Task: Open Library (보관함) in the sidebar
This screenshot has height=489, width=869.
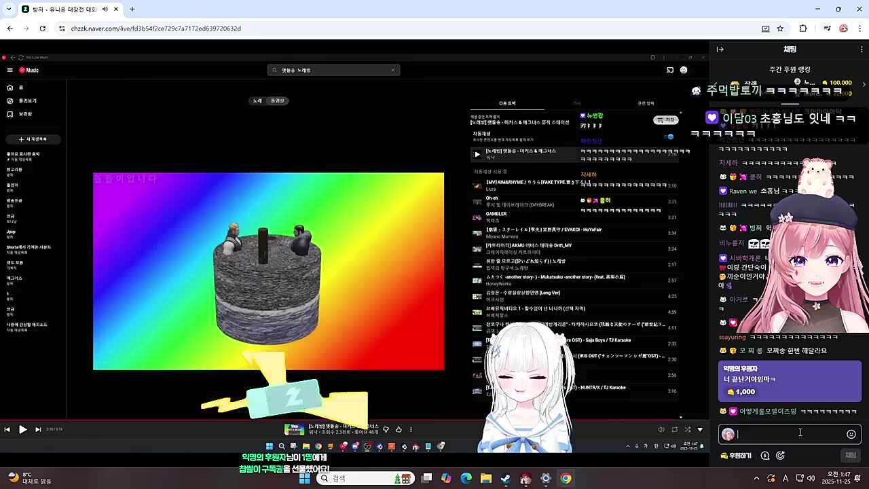Action: coord(20,114)
